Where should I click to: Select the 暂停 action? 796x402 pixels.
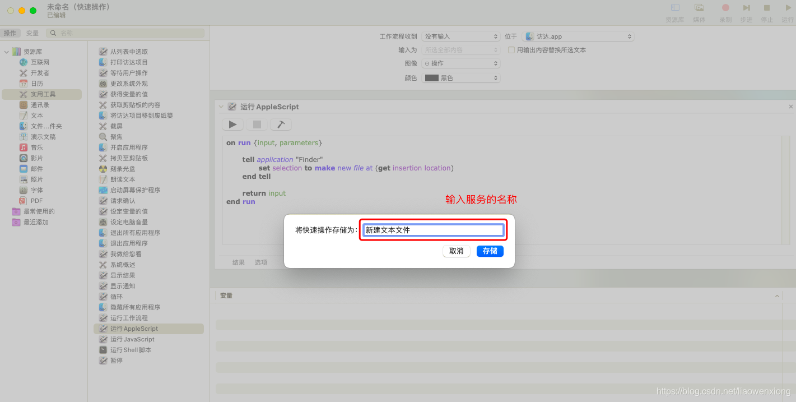pyautogui.click(x=116, y=361)
